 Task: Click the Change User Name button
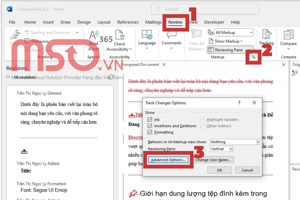point(214,160)
